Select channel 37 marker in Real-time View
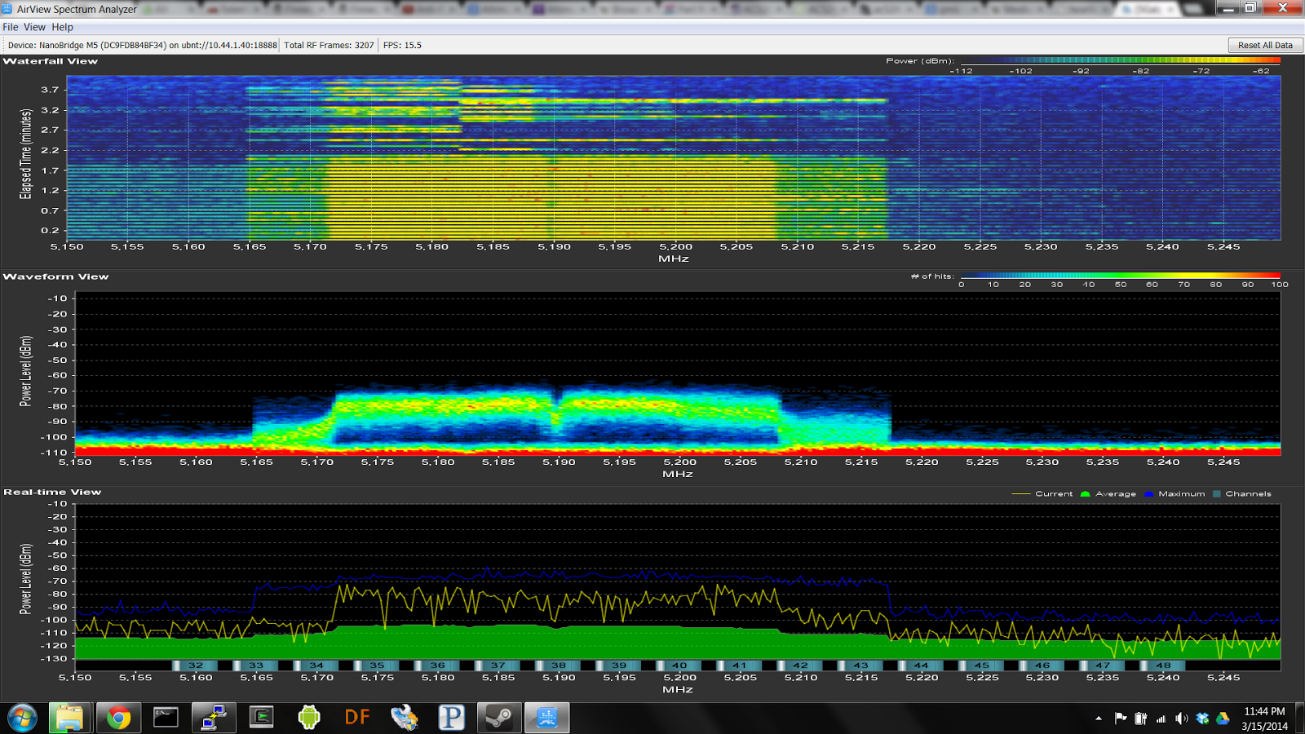Viewport: 1305px width, 734px height. [498, 665]
